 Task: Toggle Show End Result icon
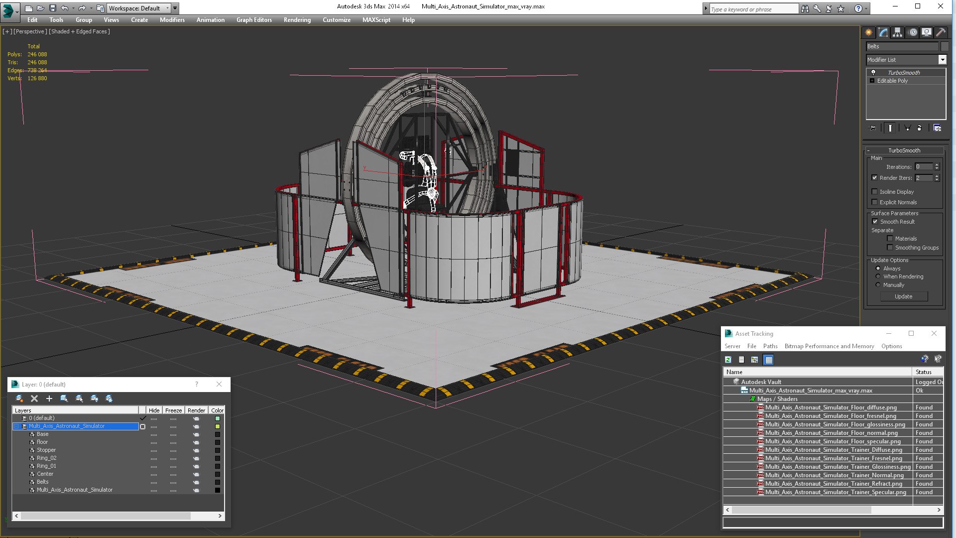point(890,128)
